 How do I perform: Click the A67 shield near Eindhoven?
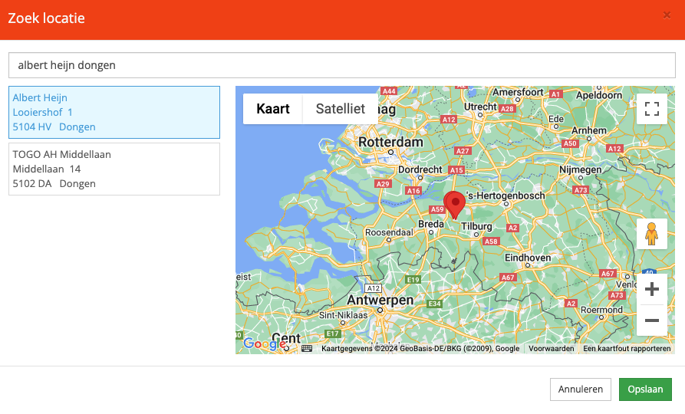[508, 278]
